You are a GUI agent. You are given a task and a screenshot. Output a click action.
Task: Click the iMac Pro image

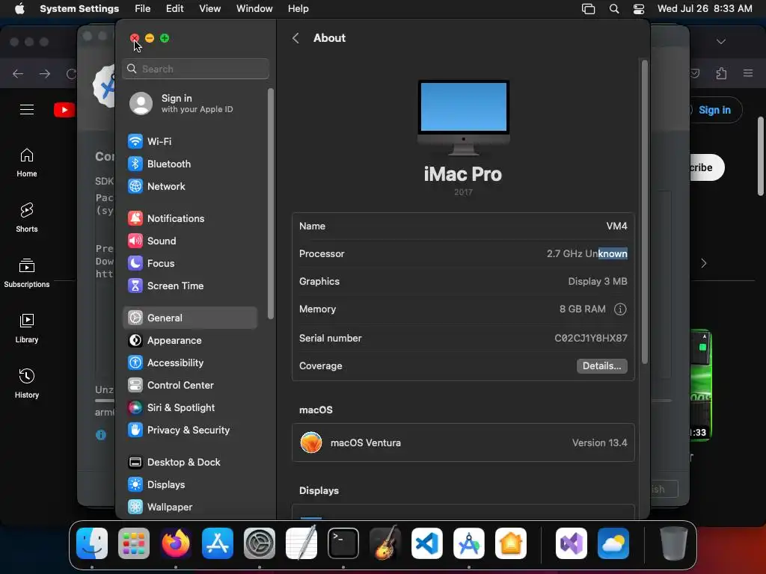(x=463, y=117)
